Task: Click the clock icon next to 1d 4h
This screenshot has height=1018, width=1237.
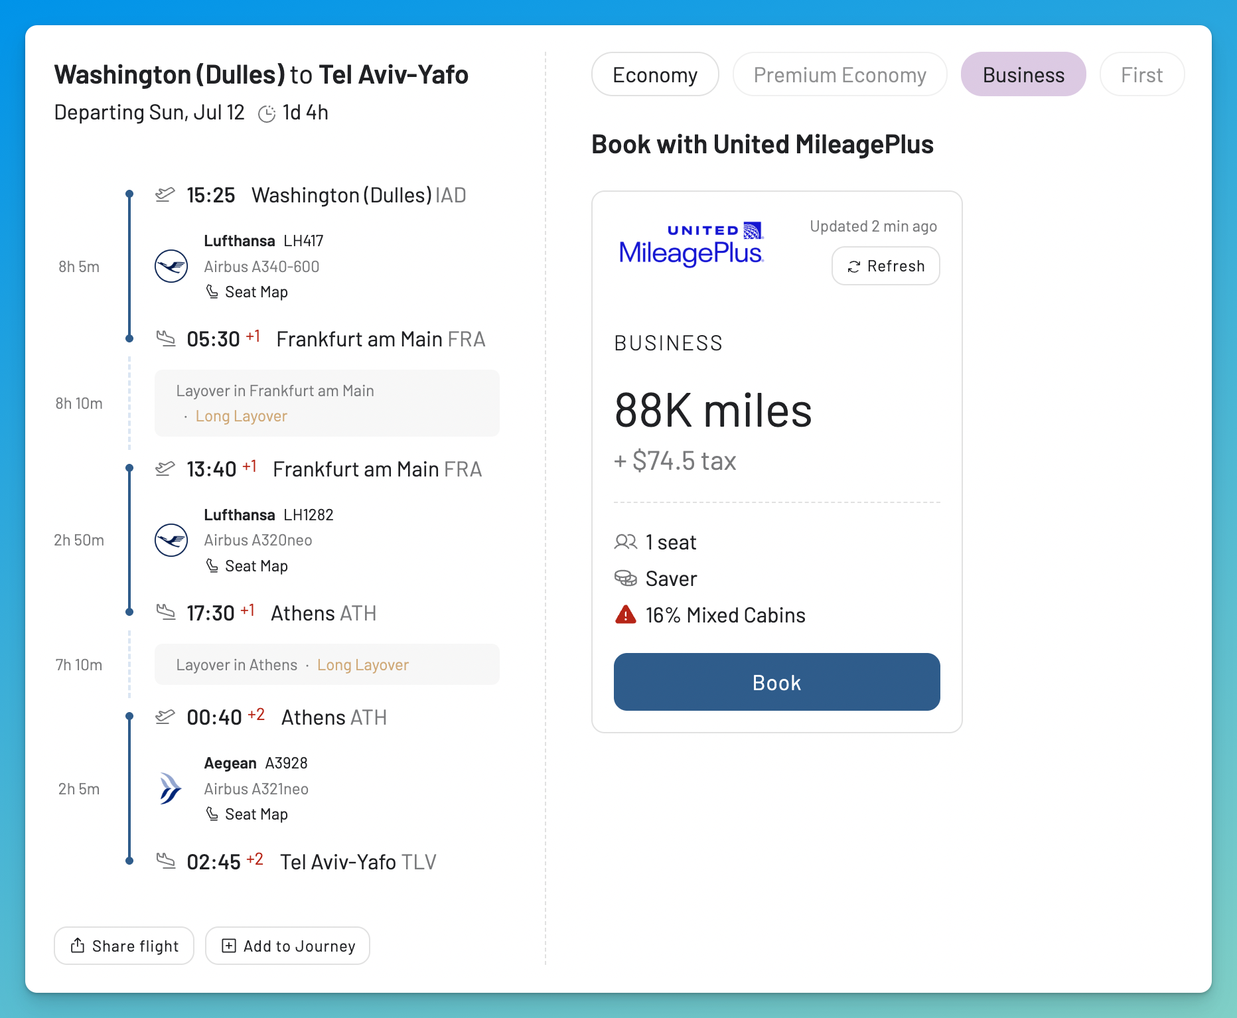Action: click(267, 113)
